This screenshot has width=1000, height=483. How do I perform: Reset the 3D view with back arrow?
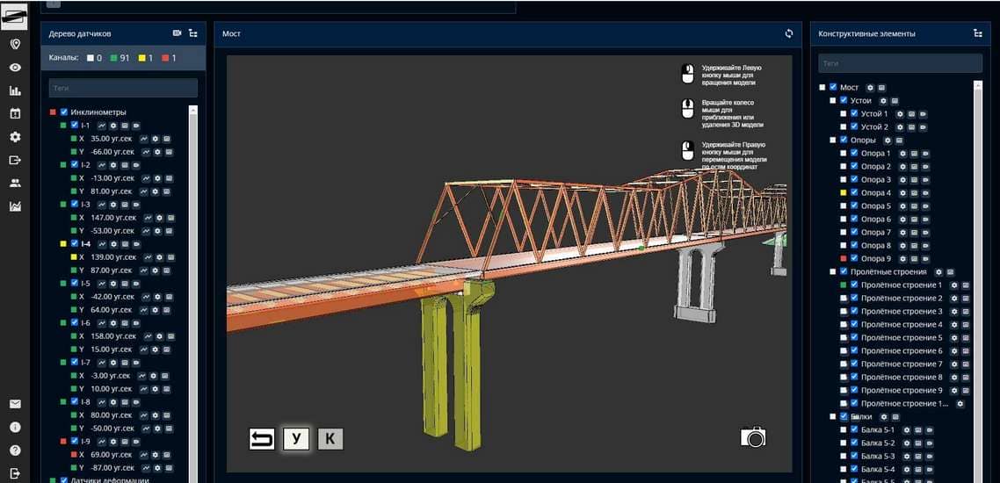(262, 439)
